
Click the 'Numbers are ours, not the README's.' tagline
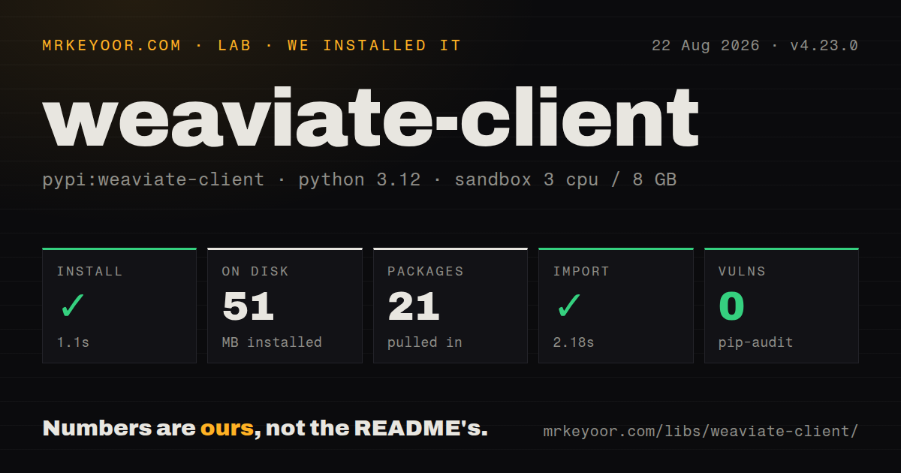(x=265, y=429)
